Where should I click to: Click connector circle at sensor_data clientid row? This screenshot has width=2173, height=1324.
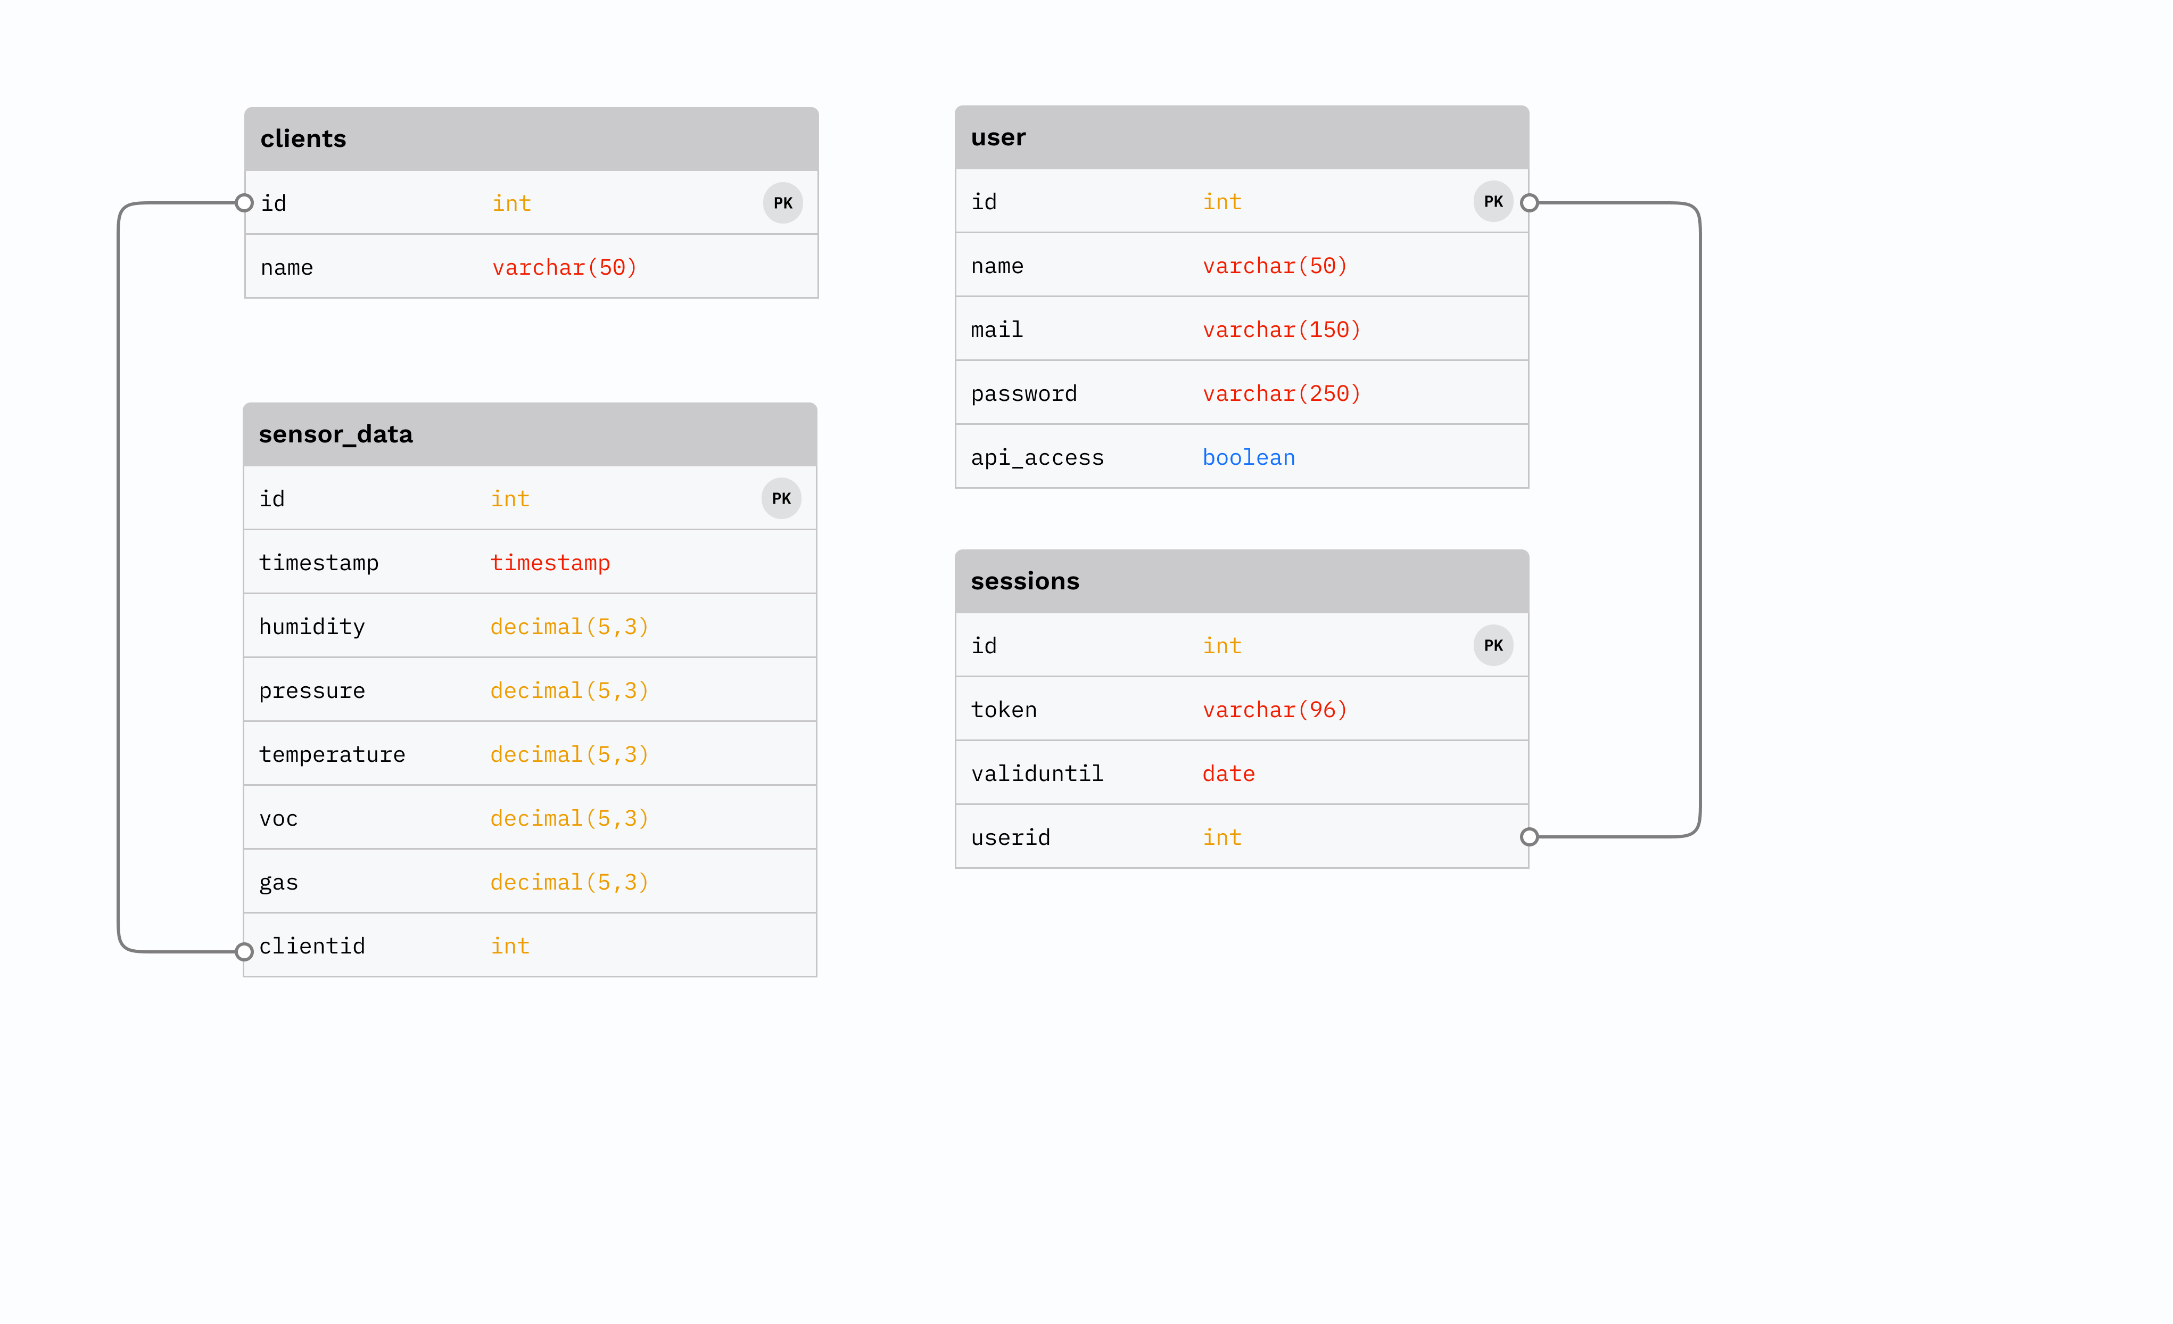(244, 951)
